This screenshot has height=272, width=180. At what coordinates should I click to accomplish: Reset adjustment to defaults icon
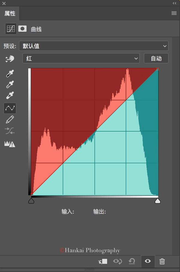coord(132,261)
